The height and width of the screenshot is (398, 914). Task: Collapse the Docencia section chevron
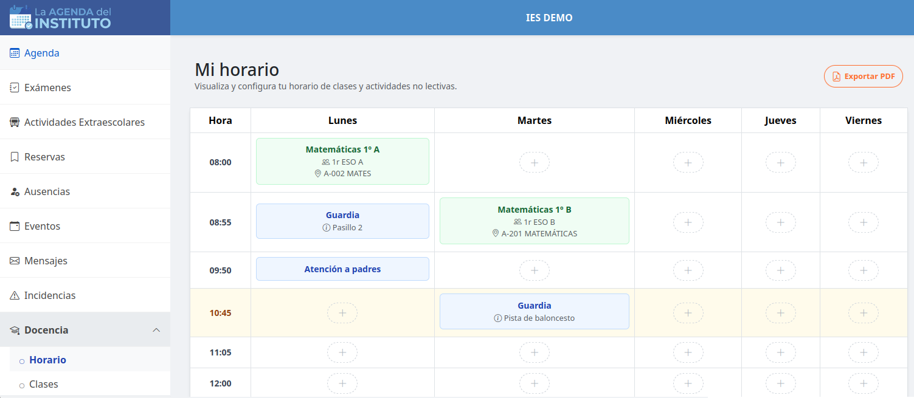[156, 330]
